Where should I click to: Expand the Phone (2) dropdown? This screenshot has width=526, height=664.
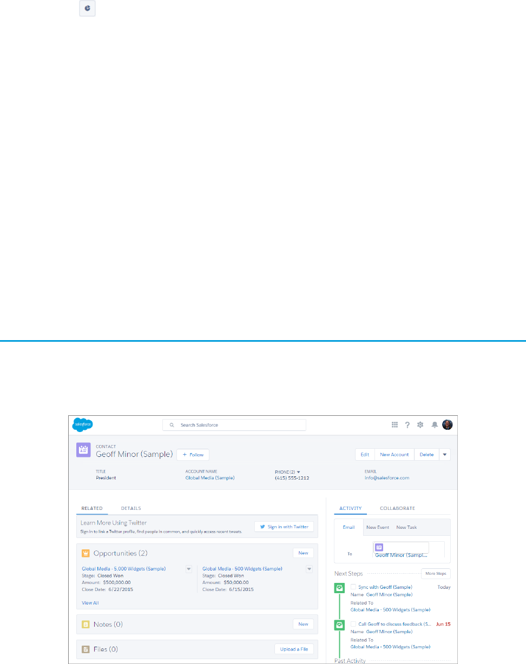(x=298, y=472)
